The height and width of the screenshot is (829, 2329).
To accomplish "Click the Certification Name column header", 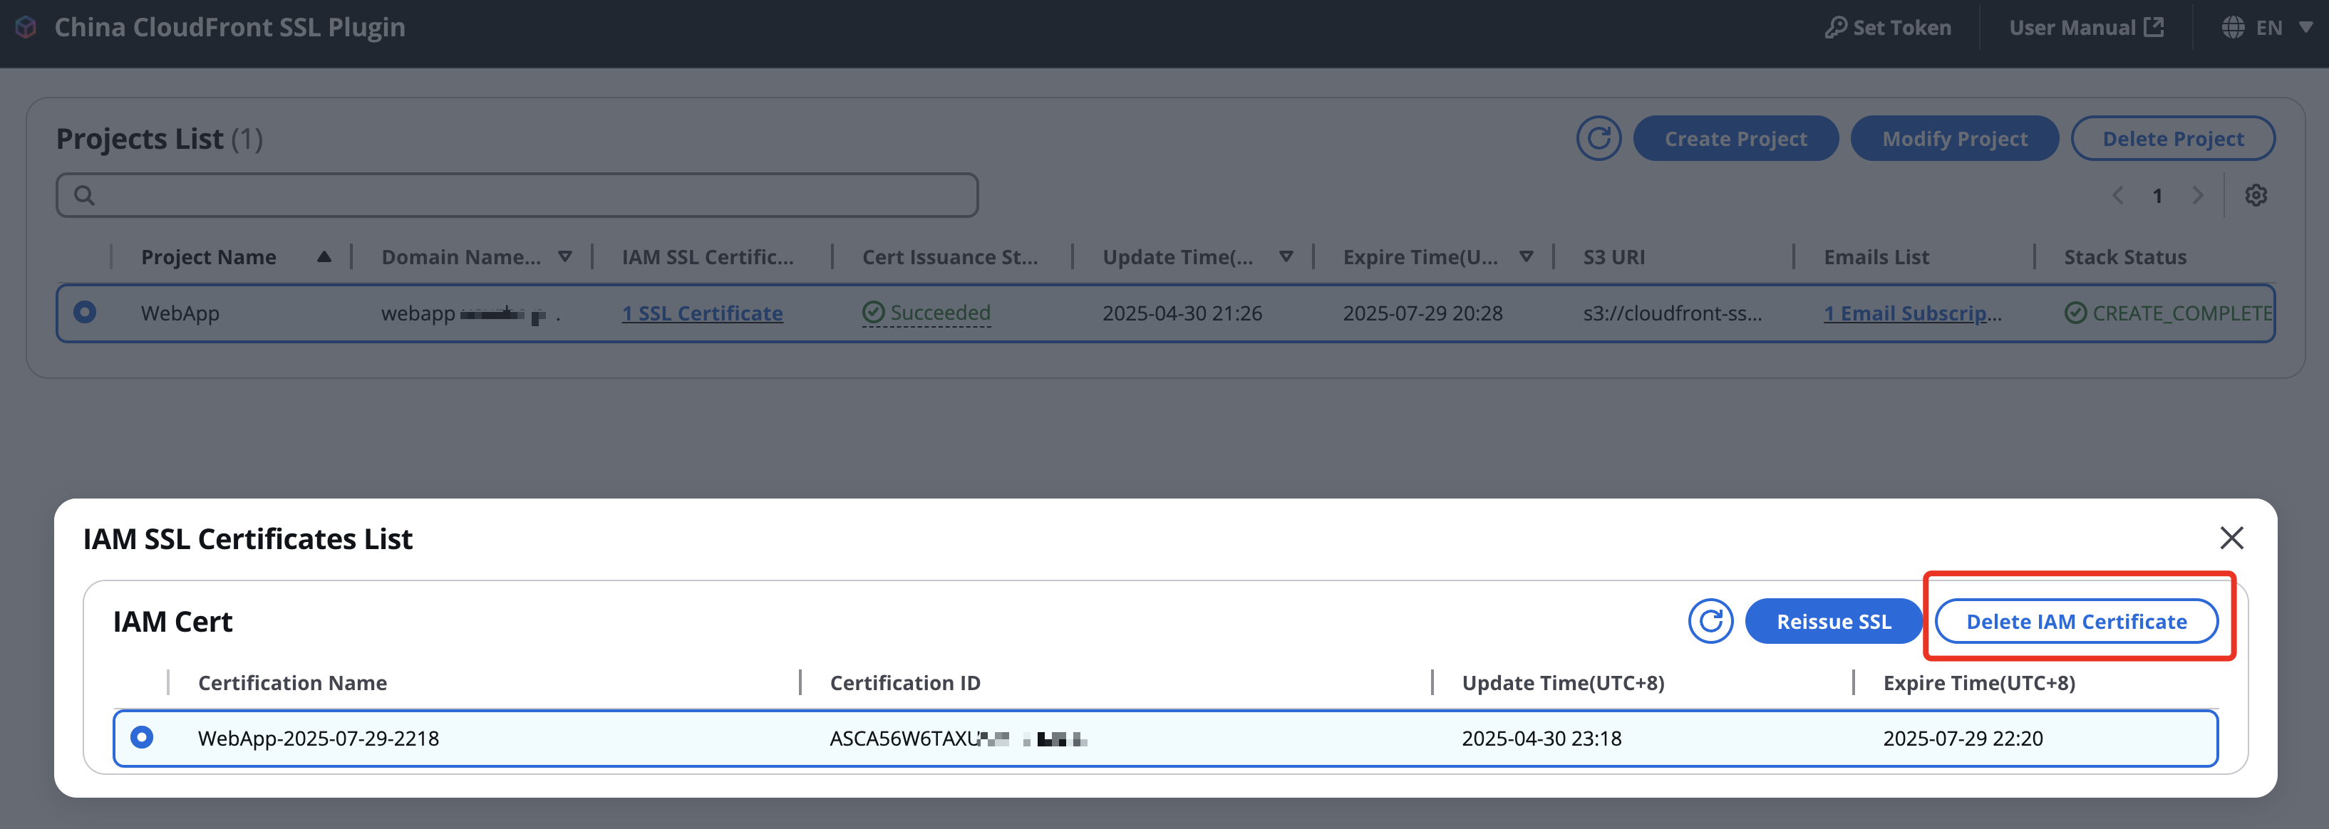I will pyautogui.click(x=292, y=683).
